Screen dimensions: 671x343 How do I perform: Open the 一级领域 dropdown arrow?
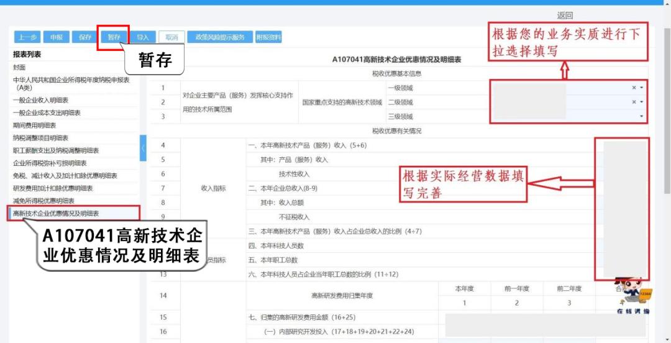(x=641, y=88)
